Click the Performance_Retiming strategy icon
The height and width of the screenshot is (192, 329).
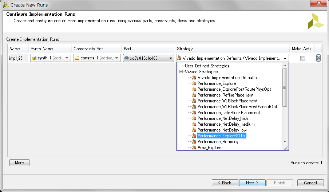194,142
